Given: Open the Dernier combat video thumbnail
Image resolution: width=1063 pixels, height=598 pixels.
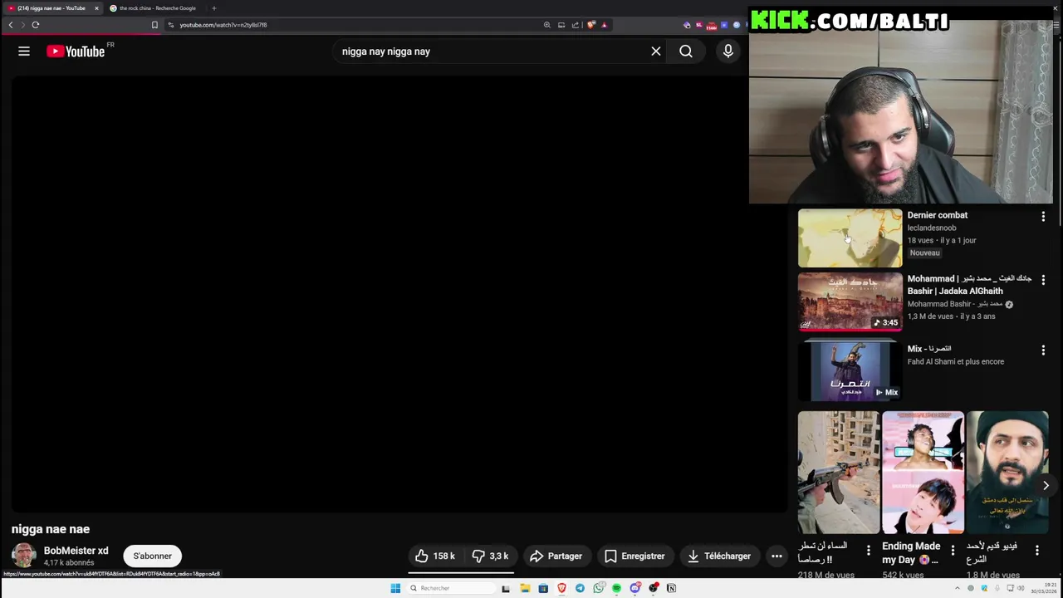Looking at the screenshot, I should (x=850, y=238).
